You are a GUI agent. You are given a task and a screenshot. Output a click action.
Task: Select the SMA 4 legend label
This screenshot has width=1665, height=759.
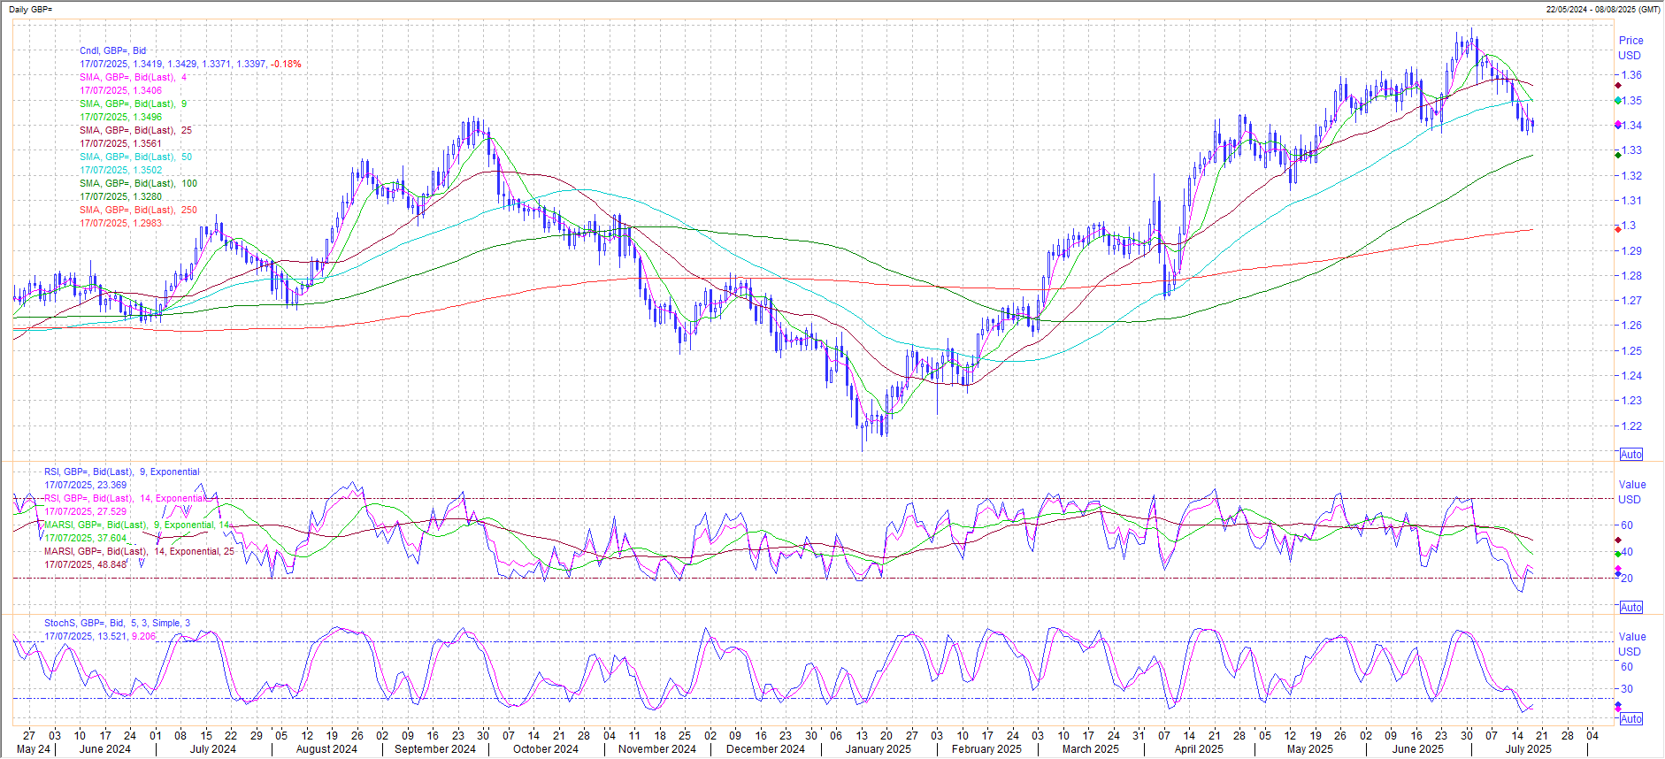[x=133, y=77]
